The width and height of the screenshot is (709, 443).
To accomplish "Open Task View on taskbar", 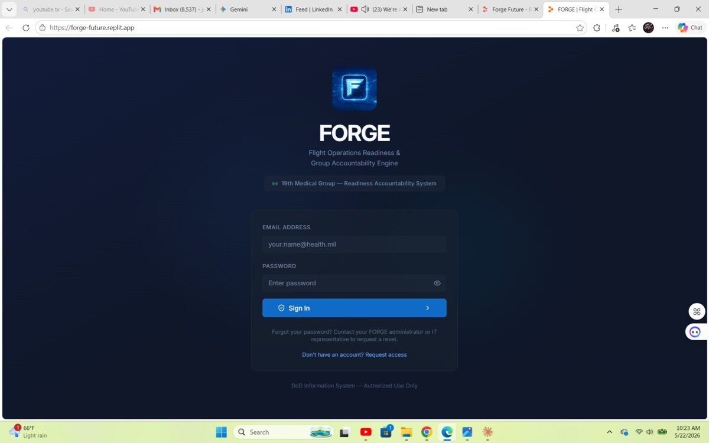I will (344, 432).
